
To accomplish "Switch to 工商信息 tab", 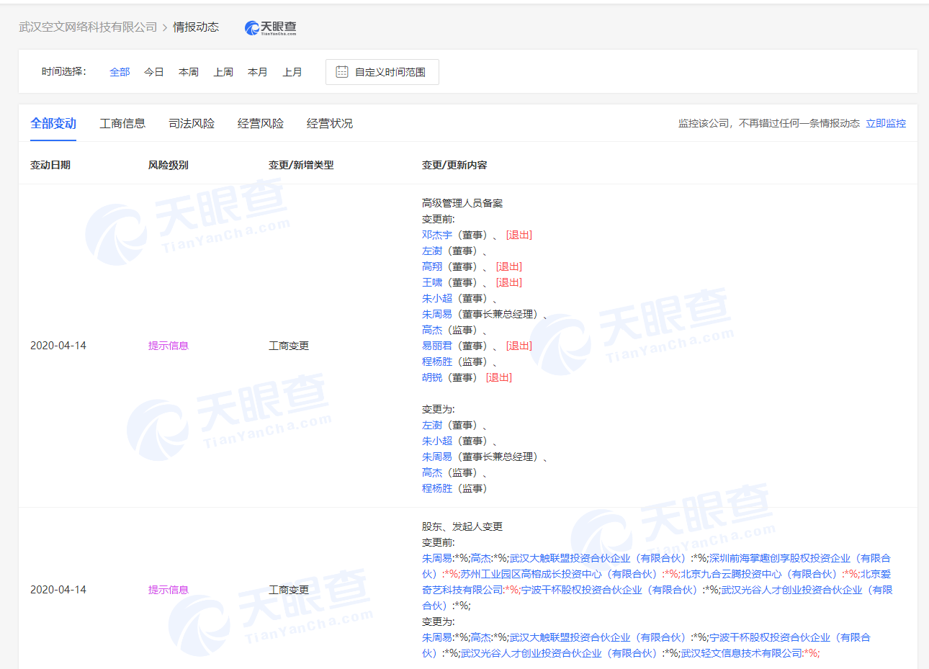I will pyautogui.click(x=122, y=123).
